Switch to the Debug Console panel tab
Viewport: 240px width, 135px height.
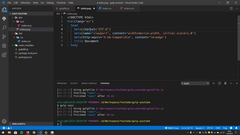coord(89,83)
